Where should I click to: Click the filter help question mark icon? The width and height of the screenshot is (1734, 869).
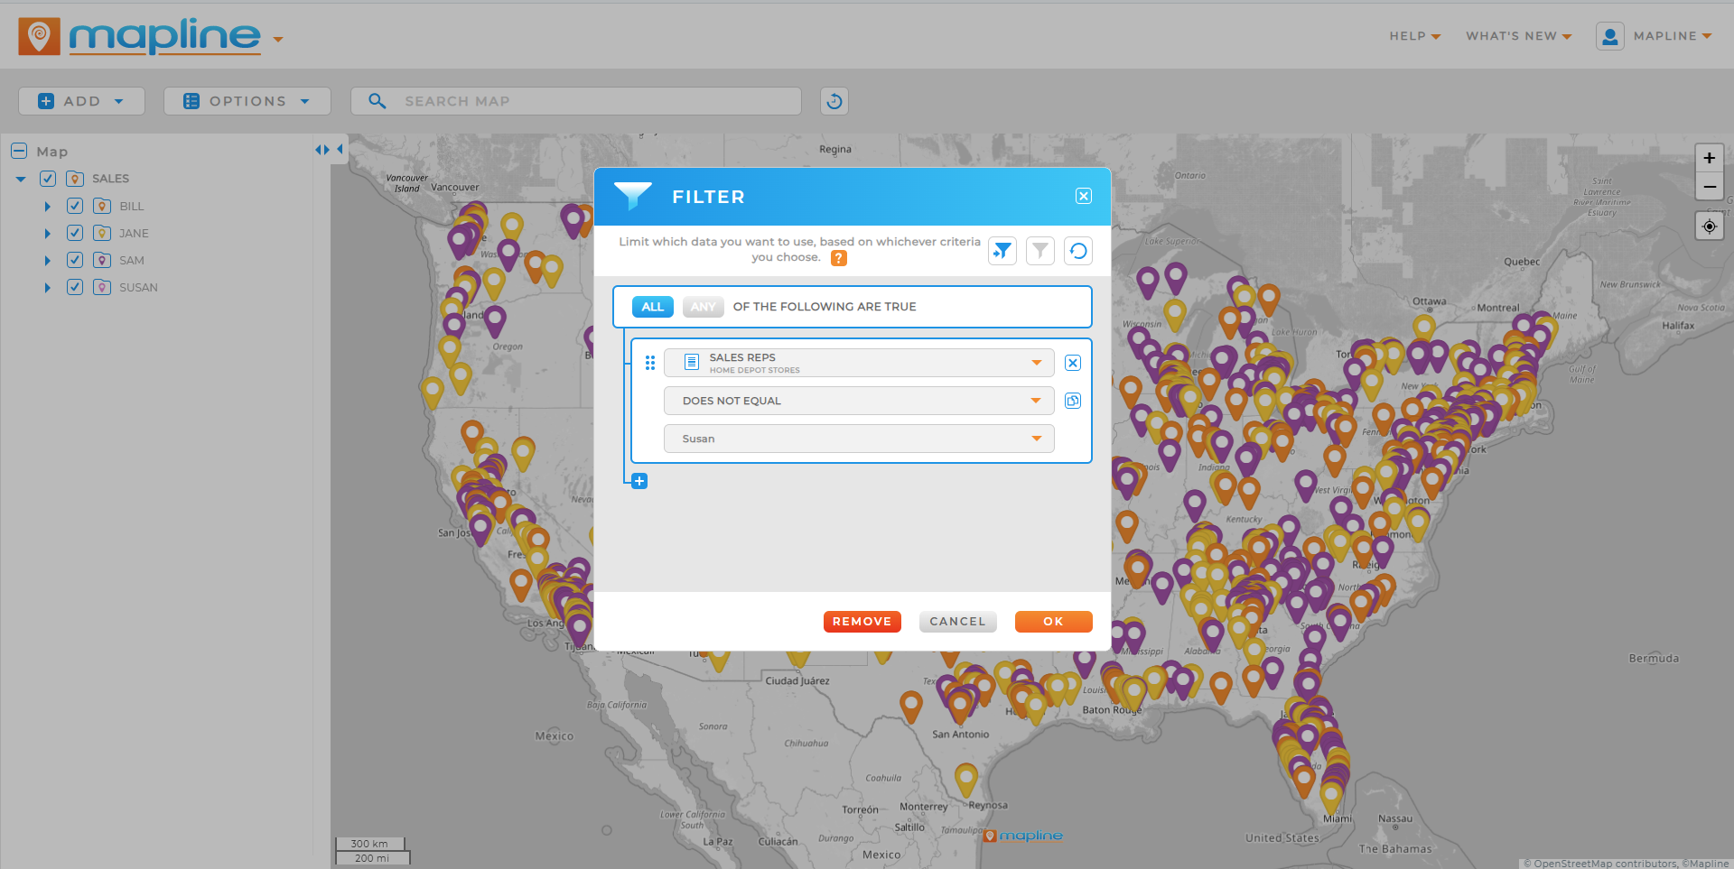(x=839, y=258)
